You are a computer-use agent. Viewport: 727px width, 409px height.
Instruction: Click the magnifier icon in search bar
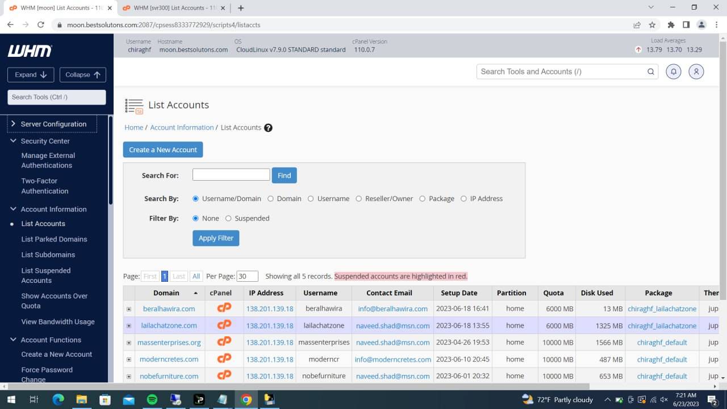click(650, 72)
